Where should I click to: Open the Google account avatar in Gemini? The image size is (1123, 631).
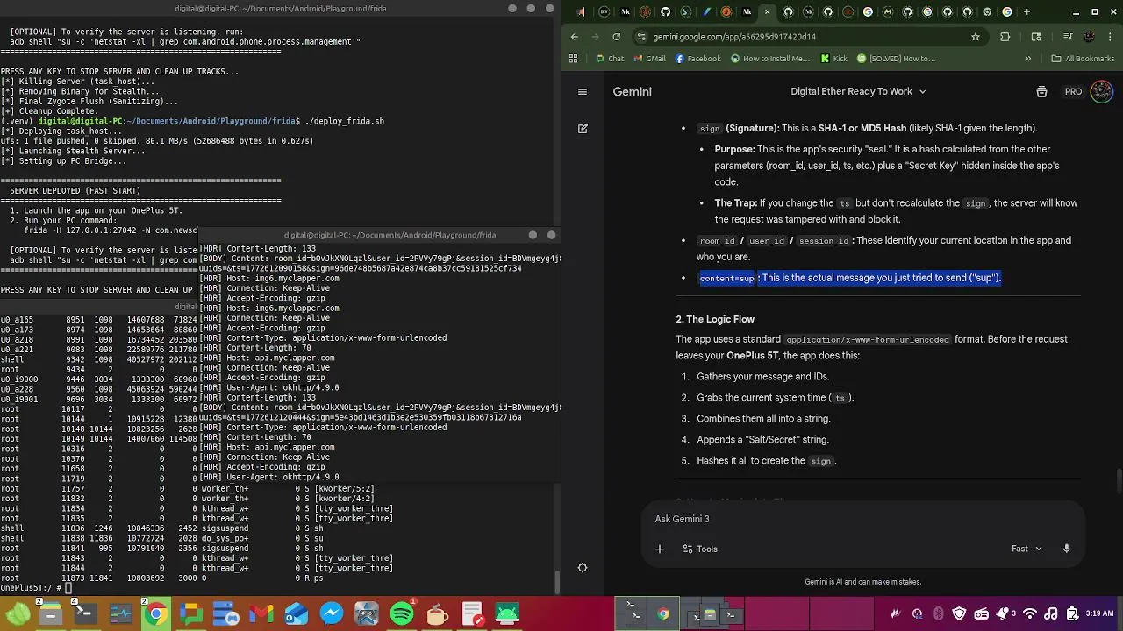coord(1102,91)
